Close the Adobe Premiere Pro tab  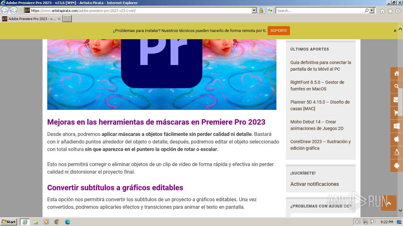[x=59, y=19]
